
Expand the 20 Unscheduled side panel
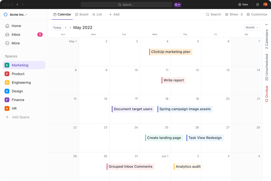tap(267, 67)
